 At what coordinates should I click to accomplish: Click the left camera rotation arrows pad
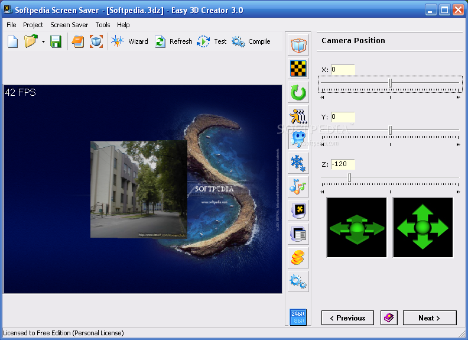pyautogui.click(x=357, y=228)
